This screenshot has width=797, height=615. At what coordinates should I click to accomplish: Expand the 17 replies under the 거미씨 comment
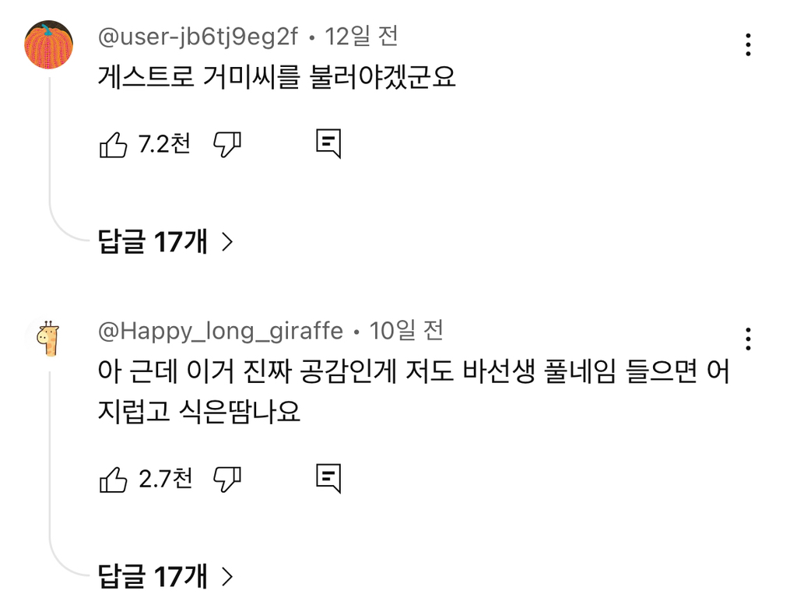point(165,241)
